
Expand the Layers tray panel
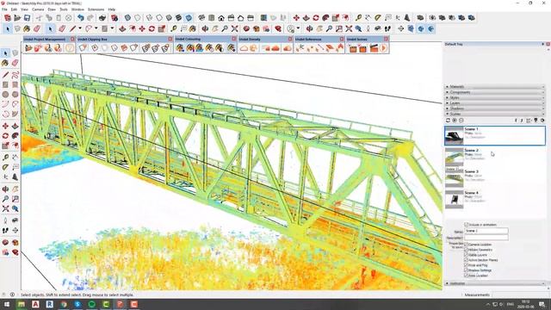[495, 103]
